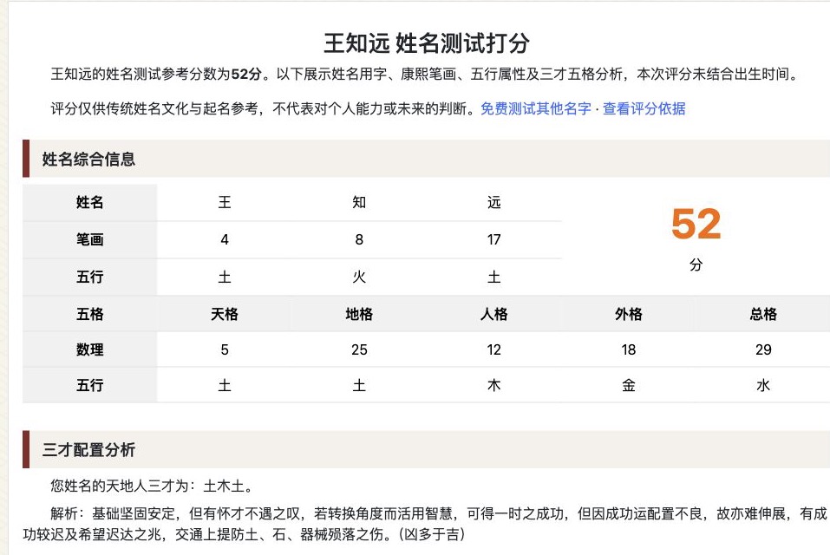830x555 pixels.
Task: Click the 天格 column header
Action: (225, 314)
